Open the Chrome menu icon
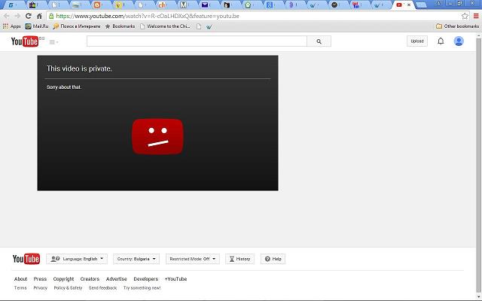 [475, 15]
